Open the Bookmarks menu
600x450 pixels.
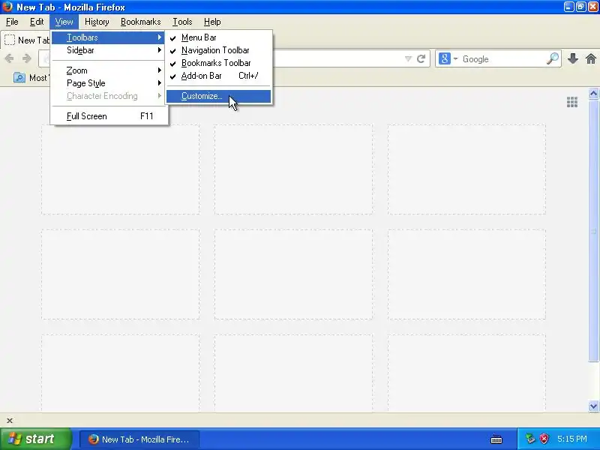[x=140, y=22]
